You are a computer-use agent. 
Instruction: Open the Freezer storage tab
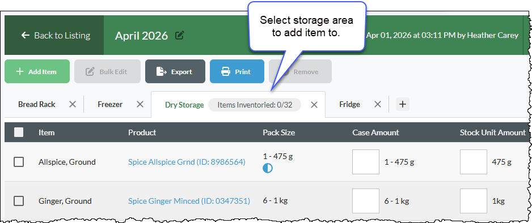(x=110, y=104)
